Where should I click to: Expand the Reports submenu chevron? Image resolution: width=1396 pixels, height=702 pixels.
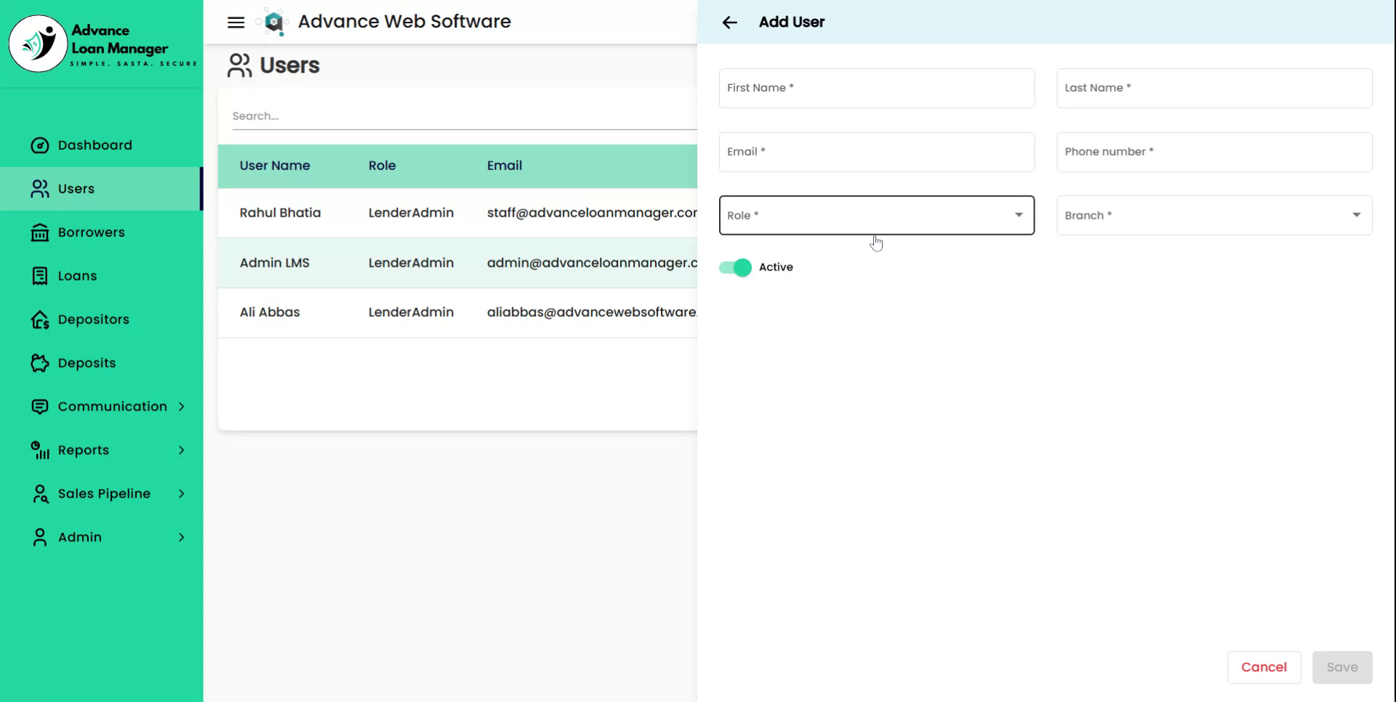pyautogui.click(x=181, y=451)
